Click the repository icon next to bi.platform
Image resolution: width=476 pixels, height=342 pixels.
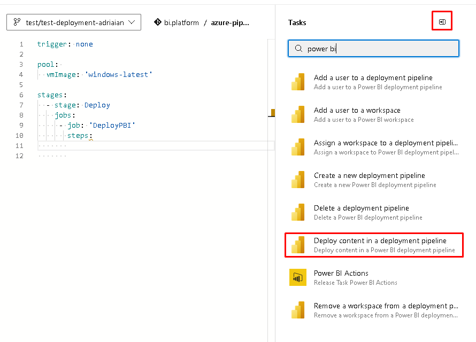click(158, 22)
